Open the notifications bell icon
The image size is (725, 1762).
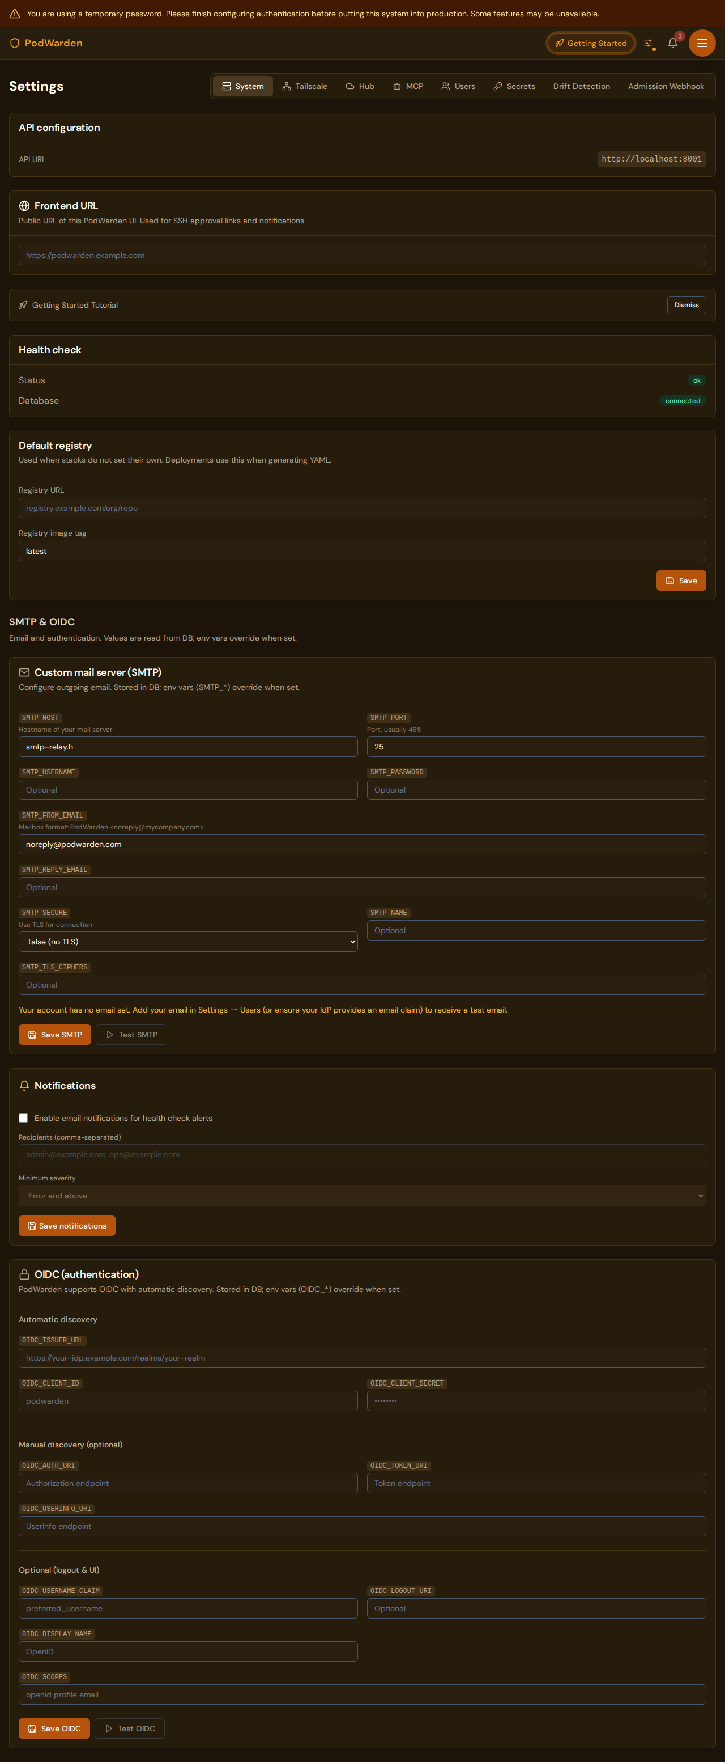672,43
